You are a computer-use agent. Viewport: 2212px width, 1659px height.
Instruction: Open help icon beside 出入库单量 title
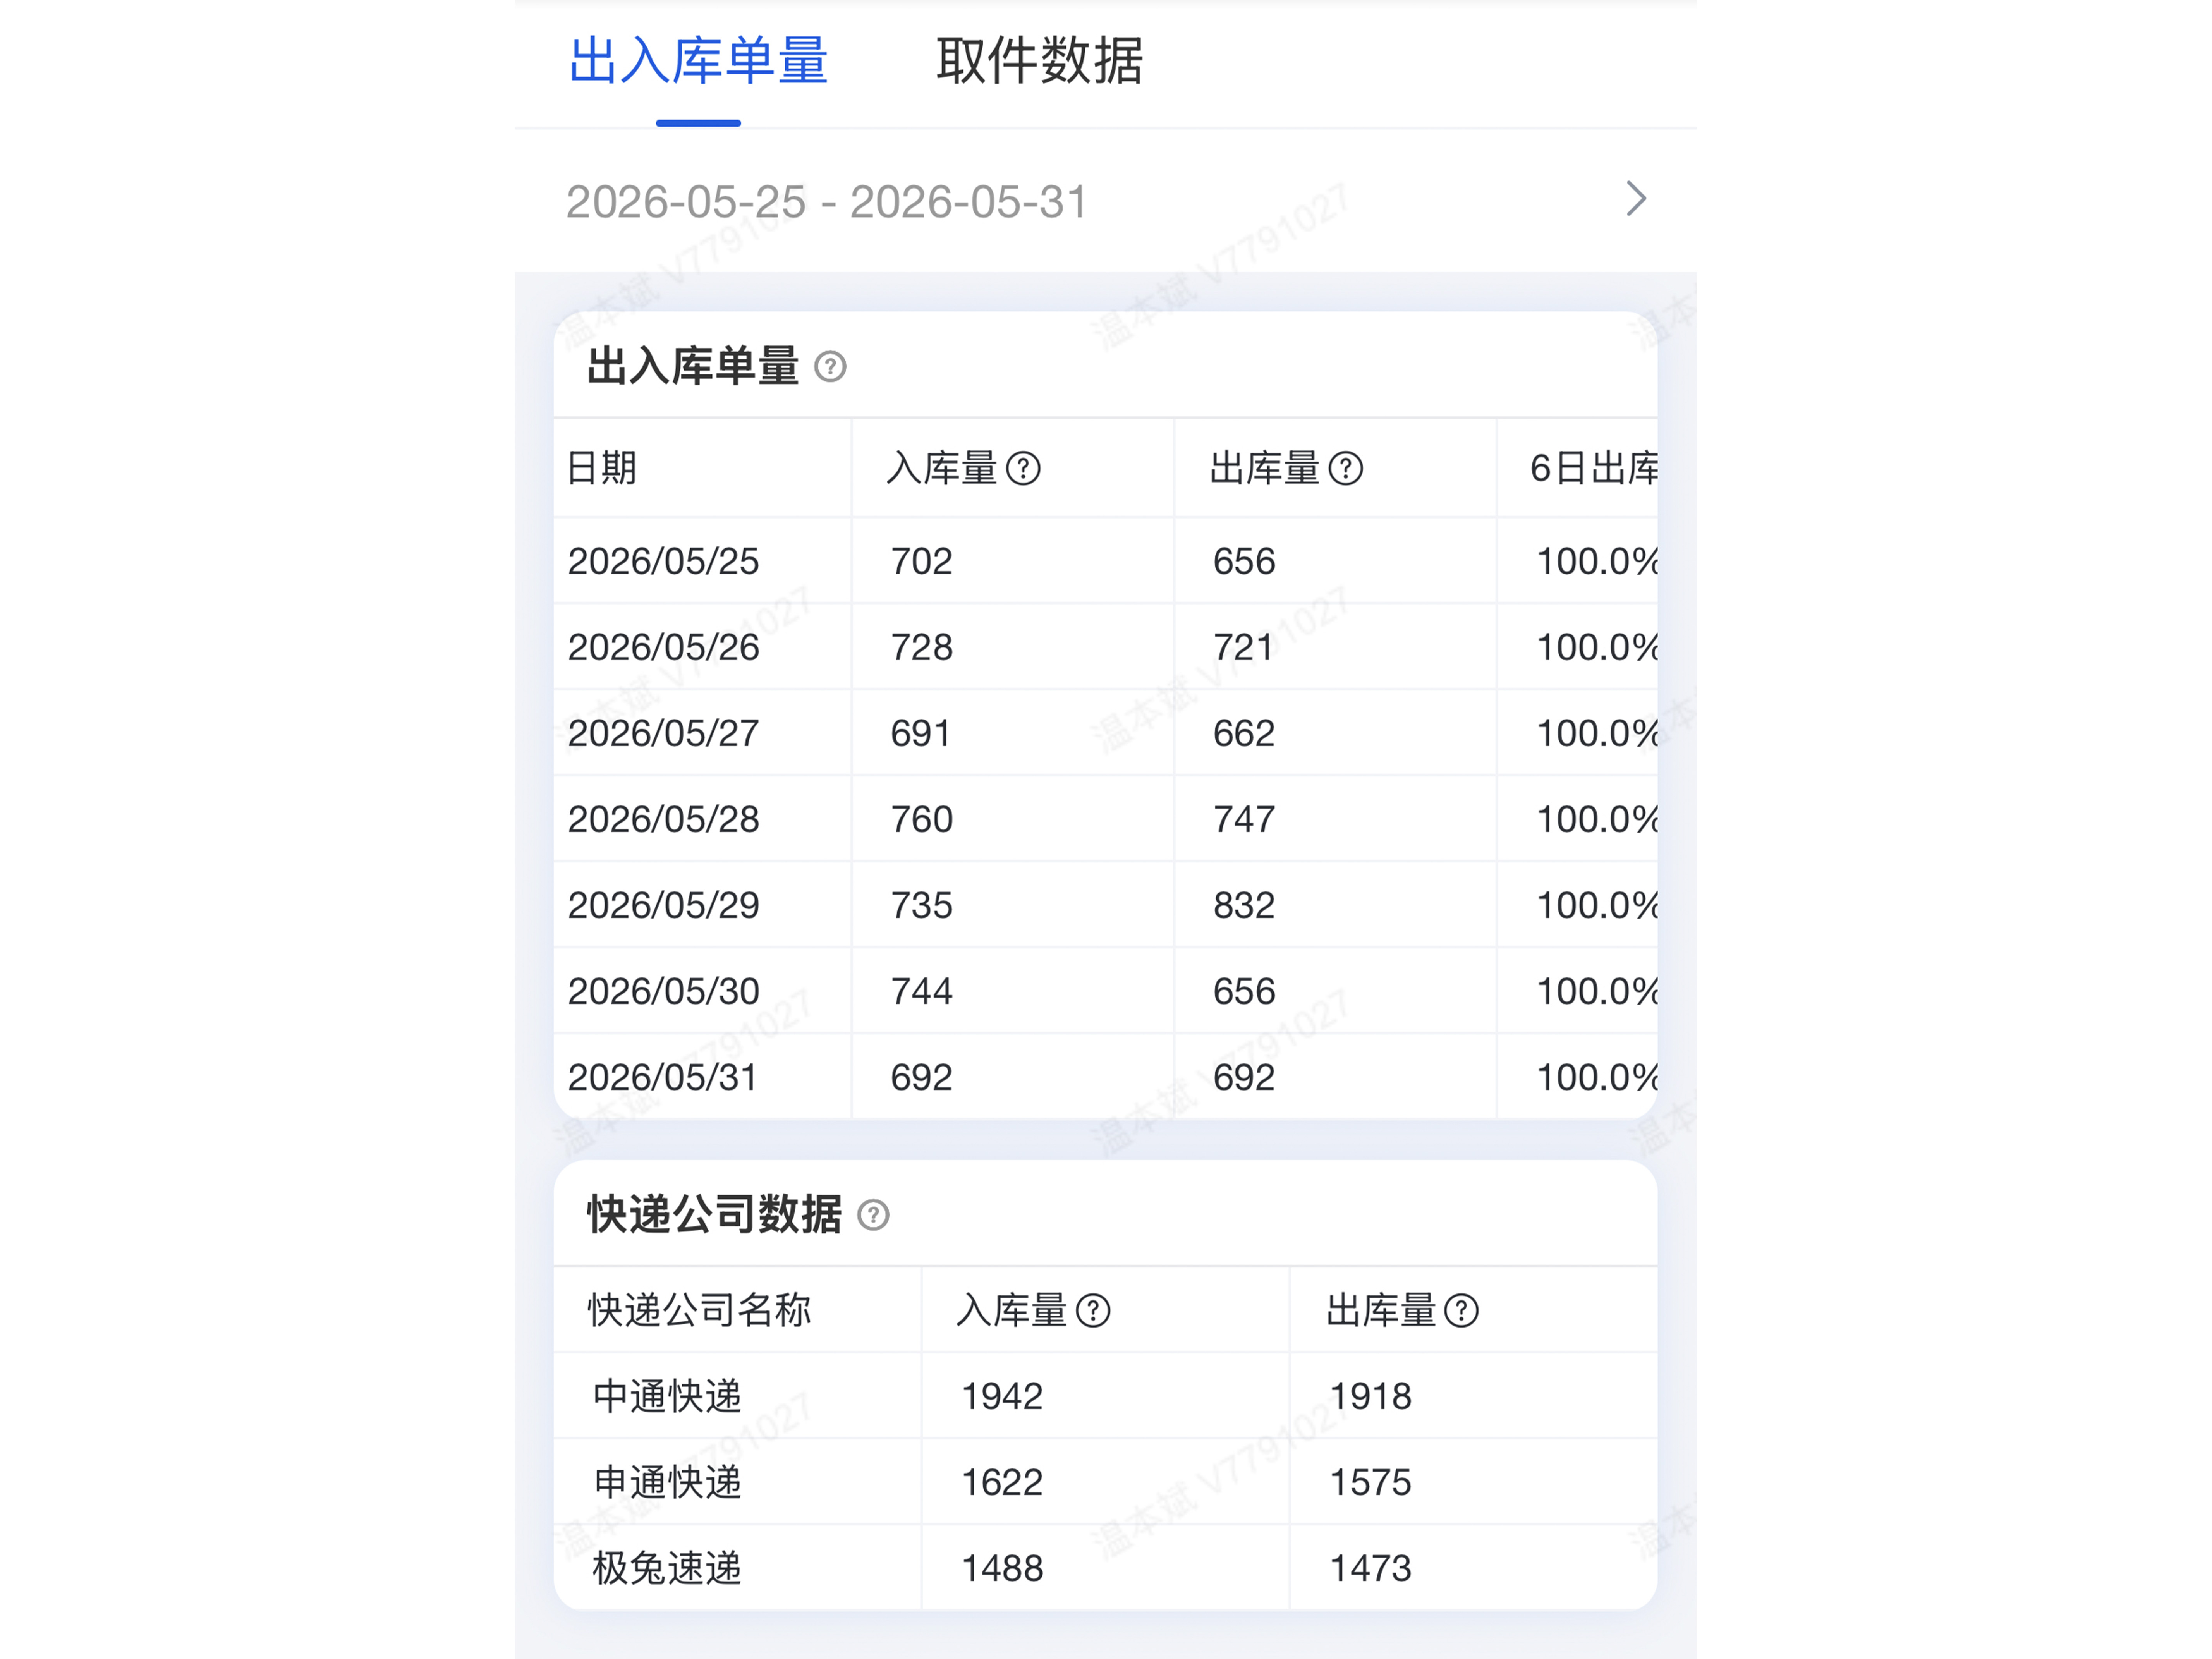(x=830, y=367)
